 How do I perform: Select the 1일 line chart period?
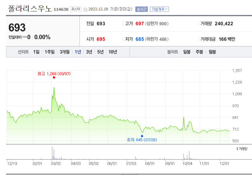[36, 52]
